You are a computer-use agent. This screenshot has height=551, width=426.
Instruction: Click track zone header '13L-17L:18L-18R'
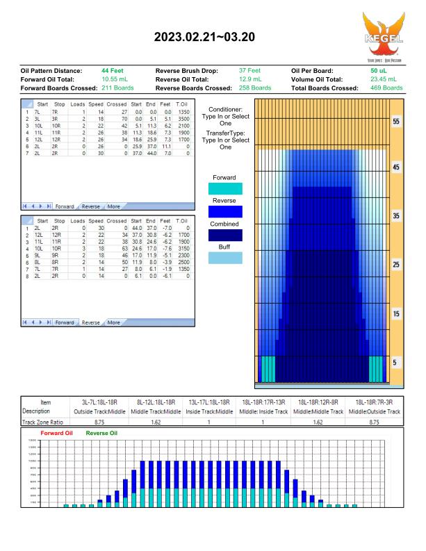209,402
